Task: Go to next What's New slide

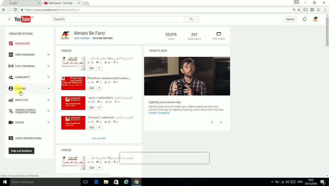Action: tap(221, 122)
